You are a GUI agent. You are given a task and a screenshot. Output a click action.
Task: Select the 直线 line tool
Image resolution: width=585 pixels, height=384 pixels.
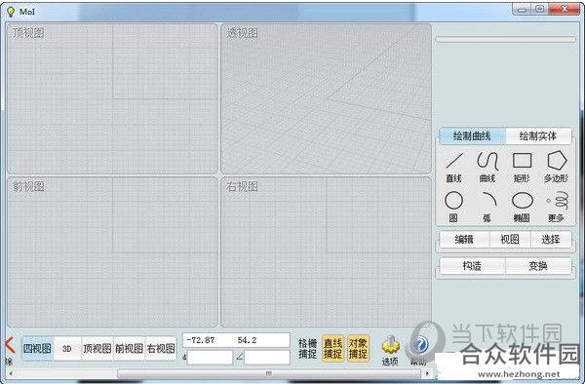[454, 167]
